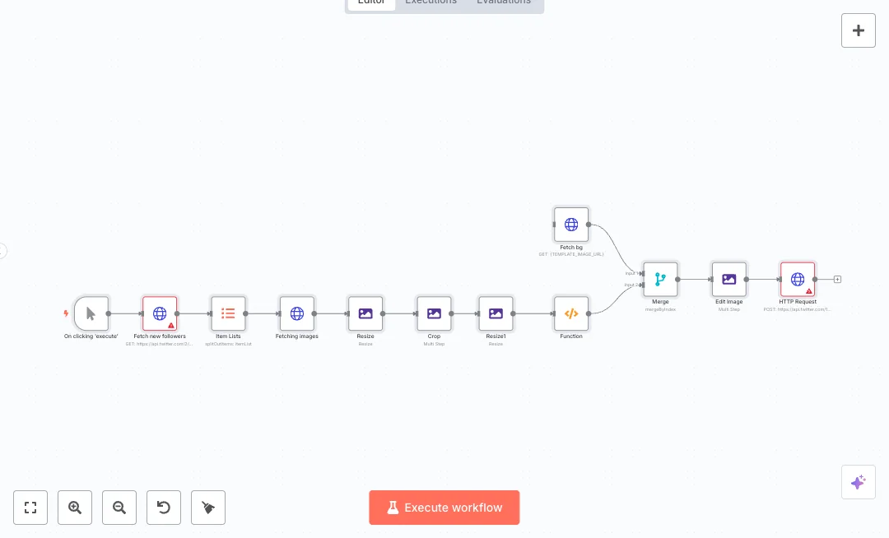Select the Fetching images node
The width and height of the screenshot is (889, 538).
point(297,313)
